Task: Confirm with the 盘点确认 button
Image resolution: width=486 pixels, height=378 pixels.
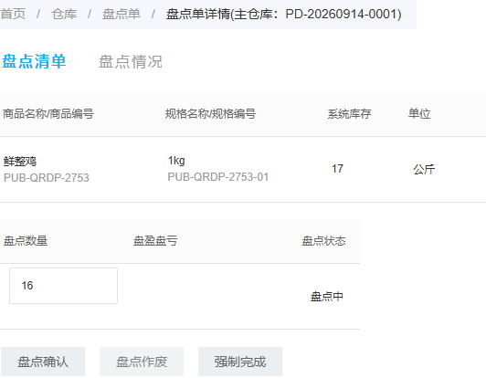Action: 43,362
